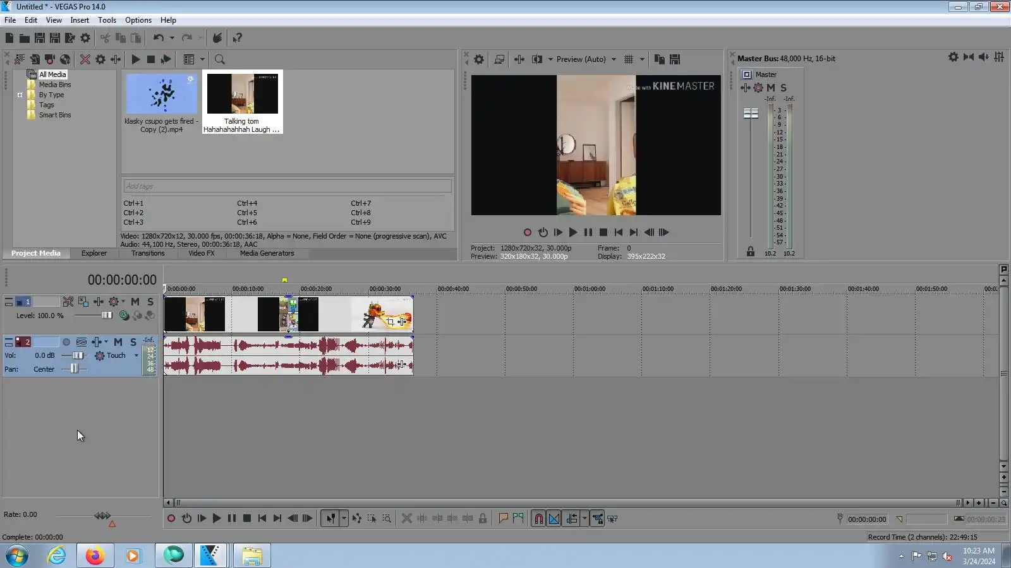This screenshot has height=568, width=1011.
Task: Open Preview (Auto) quality dropdown
Action: [x=614, y=59]
